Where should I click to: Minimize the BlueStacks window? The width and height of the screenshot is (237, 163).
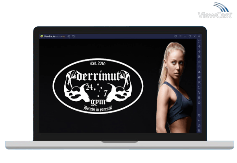pyautogui.click(x=185, y=36)
